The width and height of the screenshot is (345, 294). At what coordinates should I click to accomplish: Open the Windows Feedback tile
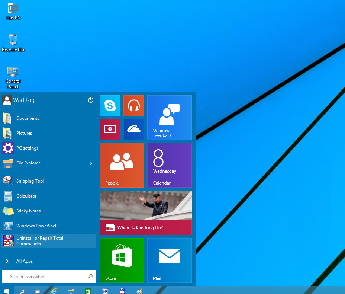pos(169,117)
